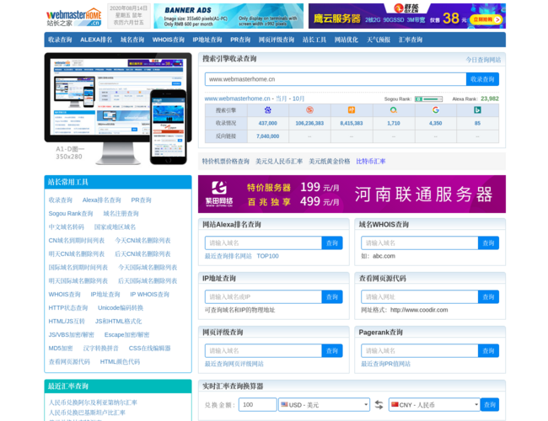Click 查询 button in 域名WHOIS查询 panel
The image size is (548, 421).
click(x=488, y=243)
